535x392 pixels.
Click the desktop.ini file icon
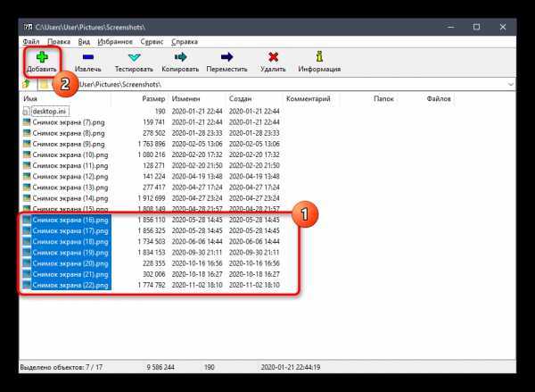click(x=26, y=112)
